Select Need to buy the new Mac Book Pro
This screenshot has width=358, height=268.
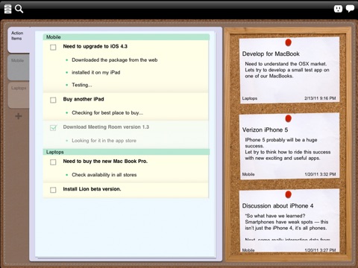tap(105, 161)
